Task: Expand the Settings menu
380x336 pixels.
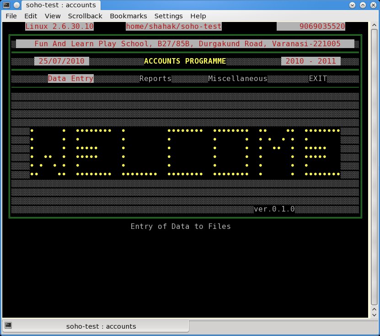Action: click(168, 16)
